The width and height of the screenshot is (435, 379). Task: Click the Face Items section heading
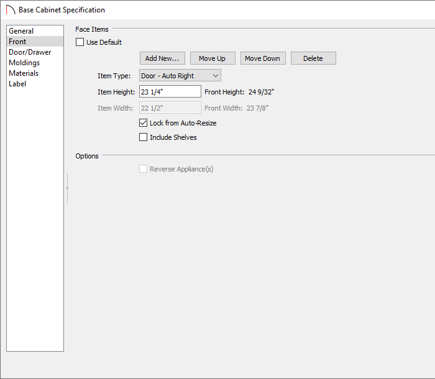coord(92,29)
